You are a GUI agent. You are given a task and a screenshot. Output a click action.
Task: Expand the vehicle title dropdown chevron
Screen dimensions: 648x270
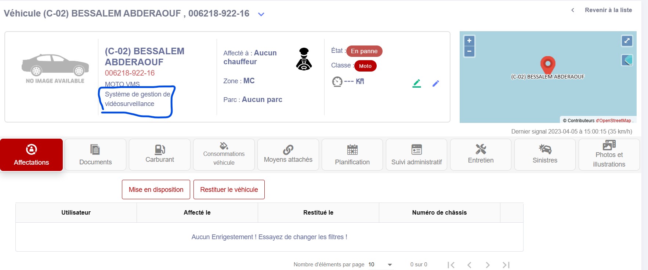coord(261,15)
